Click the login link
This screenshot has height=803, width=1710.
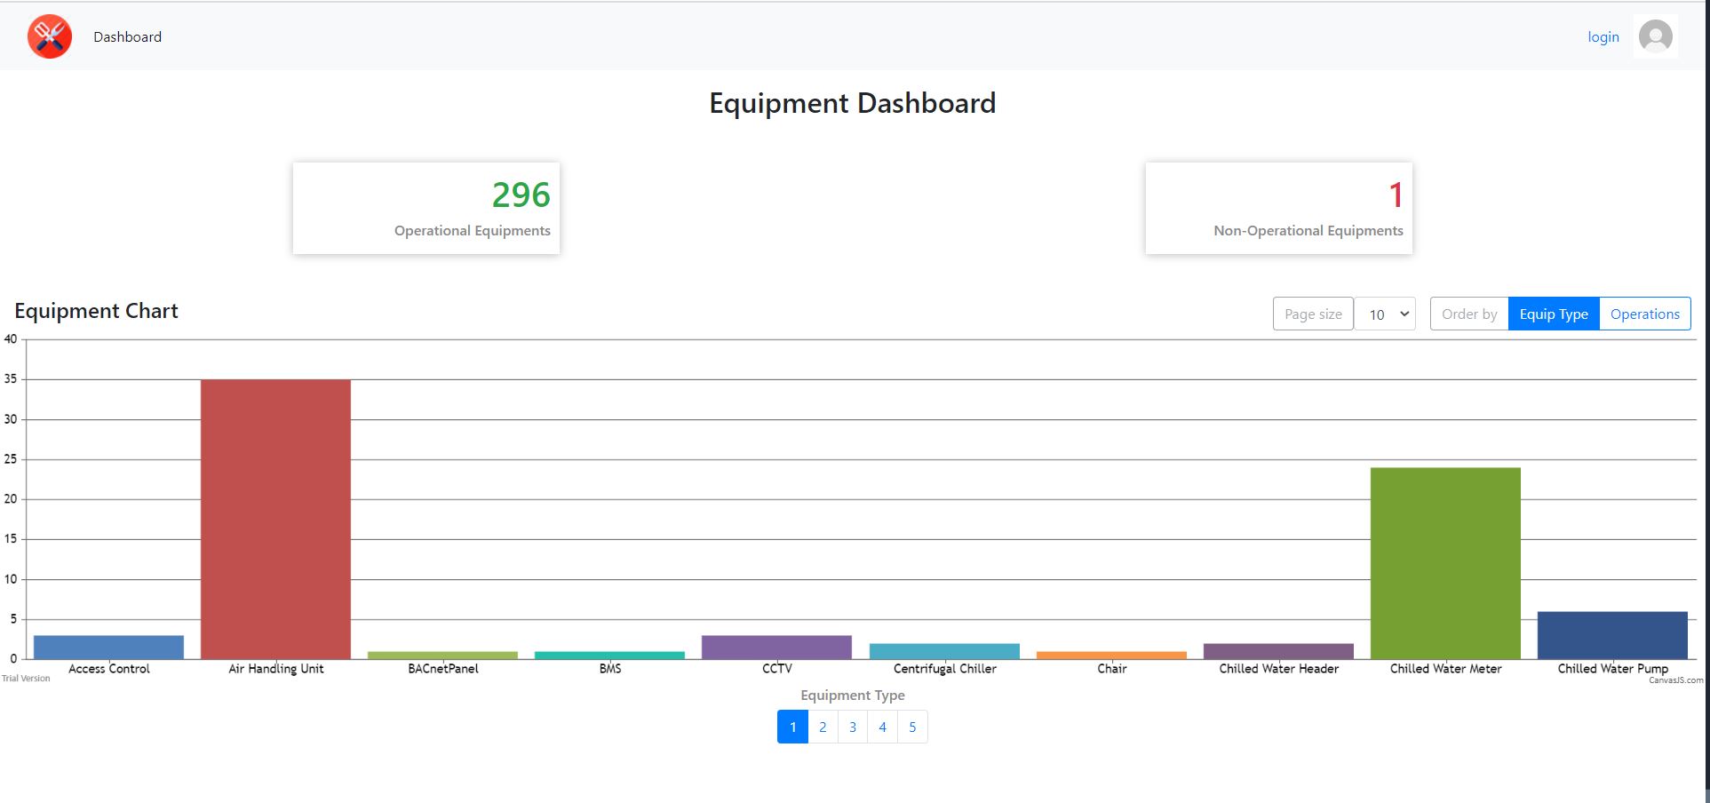pyautogui.click(x=1603, y=36)
